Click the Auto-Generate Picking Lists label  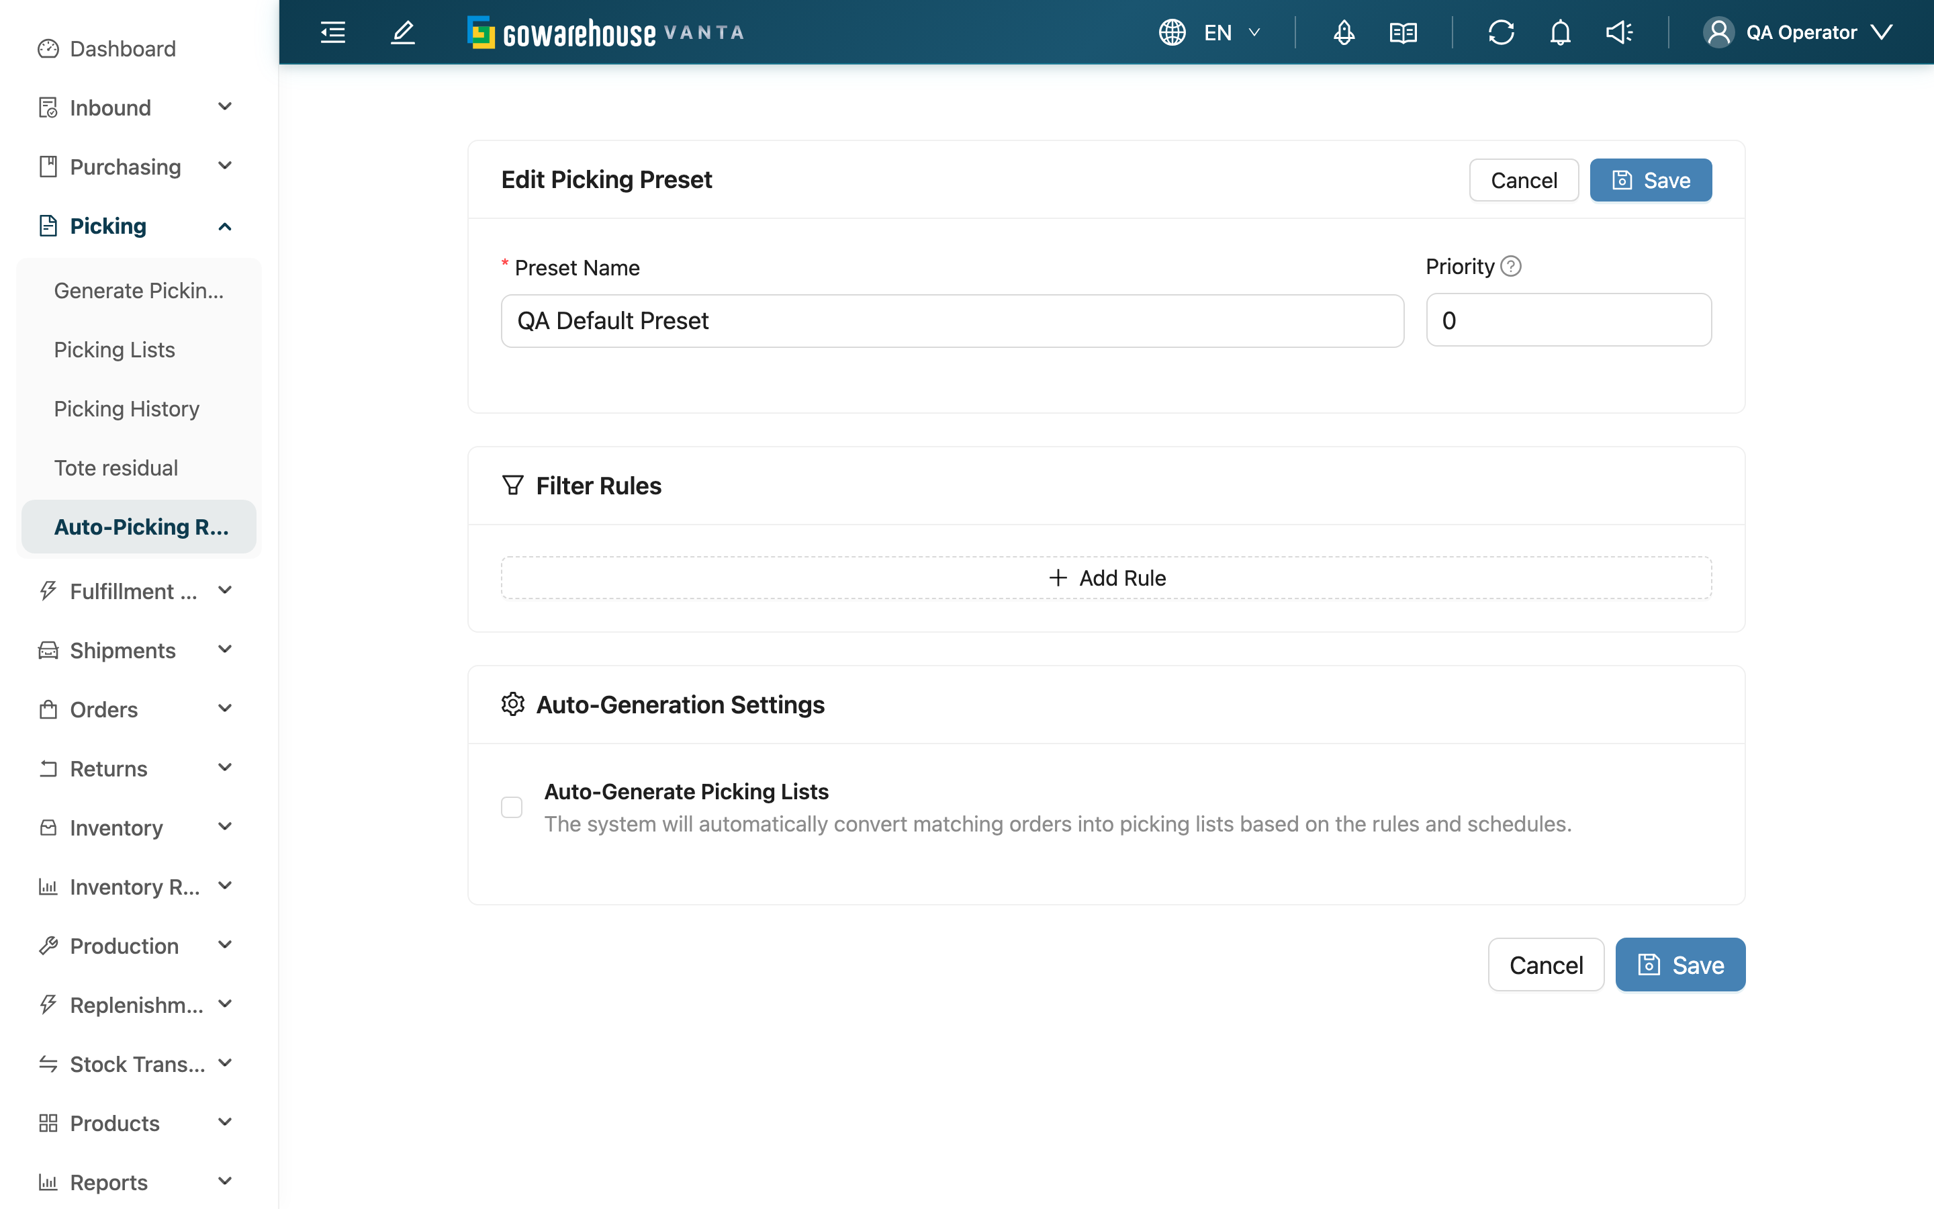686,792
